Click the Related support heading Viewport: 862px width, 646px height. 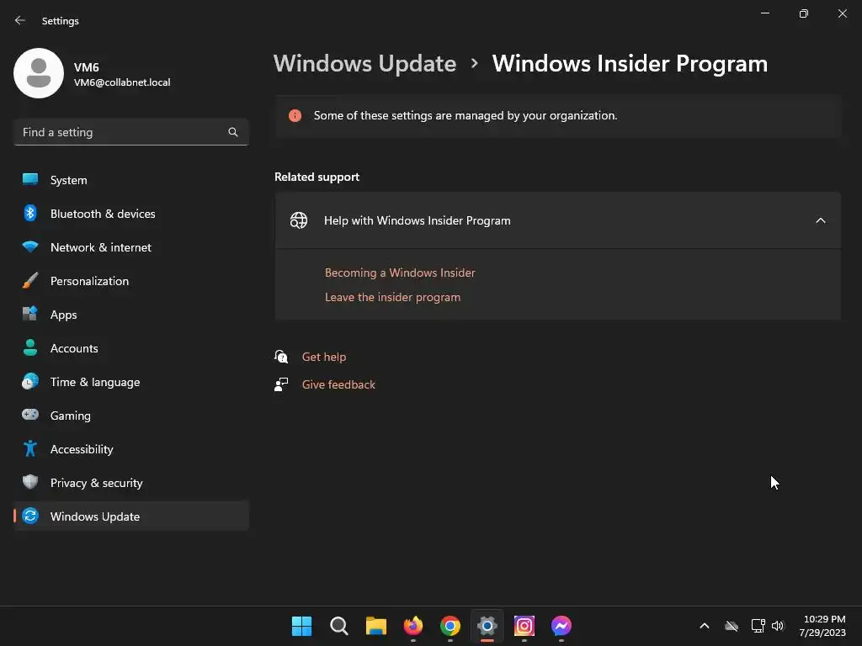click(x=317, y=177)
